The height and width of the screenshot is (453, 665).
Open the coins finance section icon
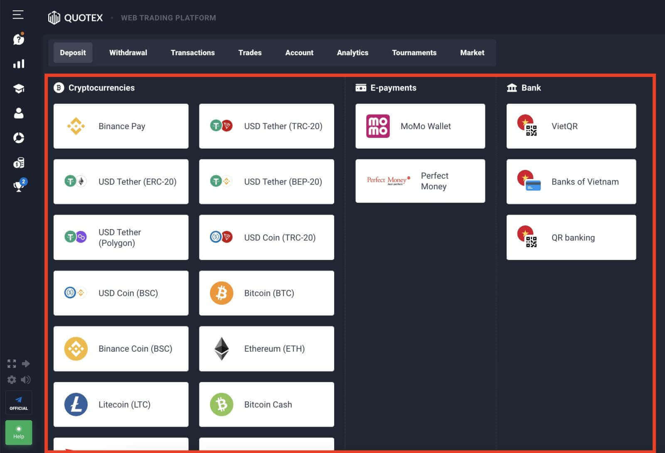point(18,163)
